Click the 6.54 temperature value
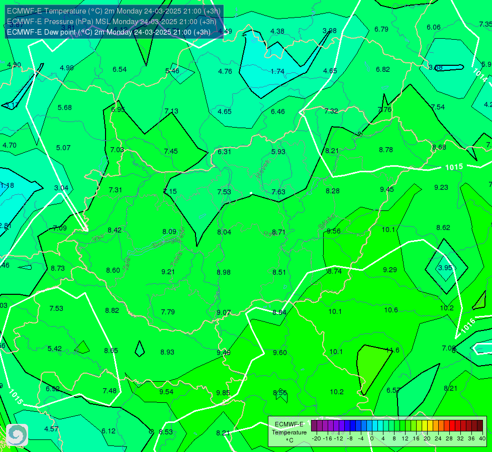492x452 pixels. pos(120,69)
